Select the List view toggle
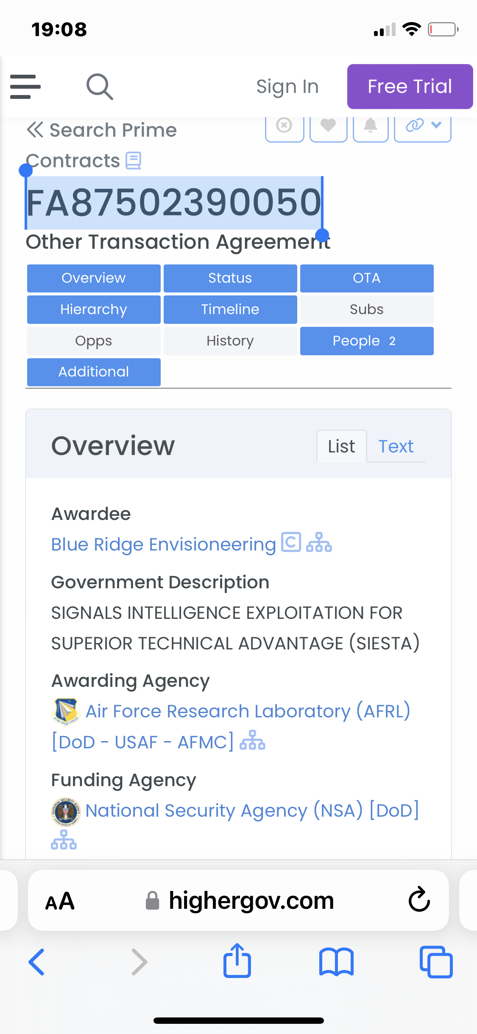 tap(341, 447)
